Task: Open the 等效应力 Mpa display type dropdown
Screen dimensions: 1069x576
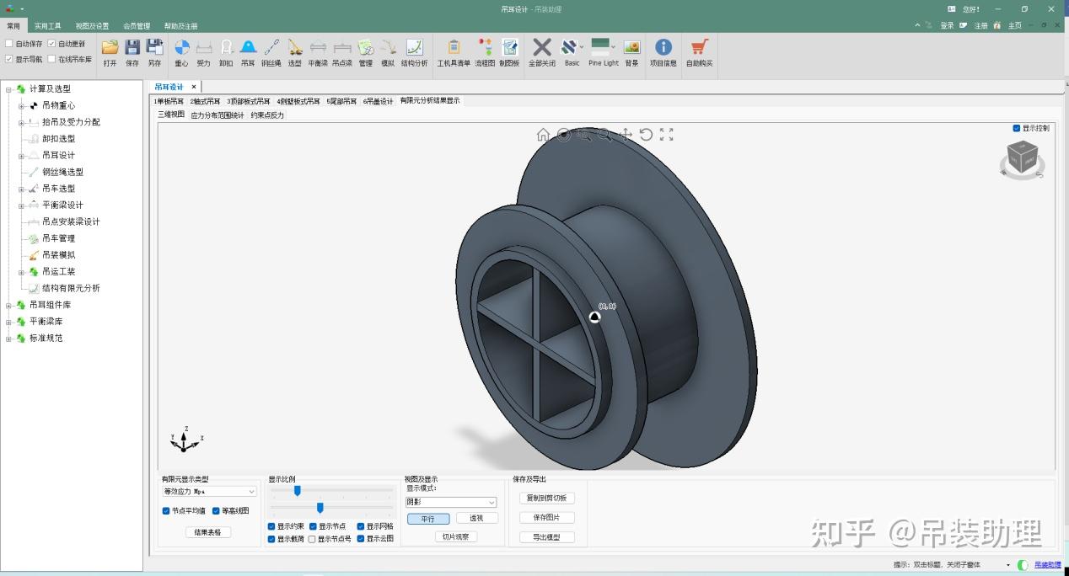Action: (x=209, y=491)
